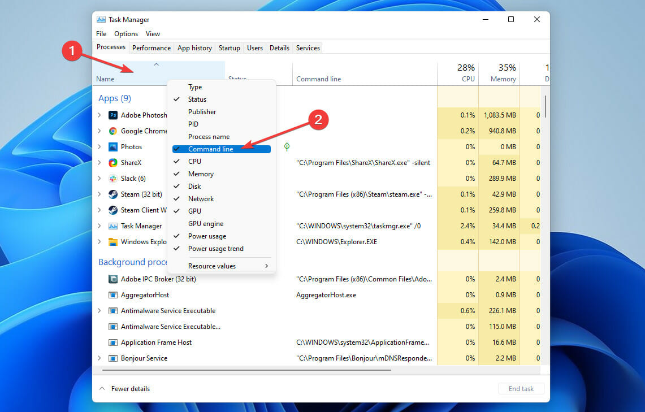This screenshot has height=412, width=645.
Task: Open the Resource values submenu
Action: (x=221, y=266)
